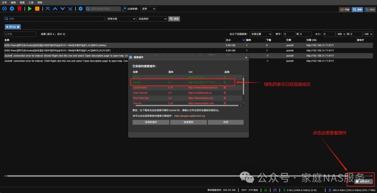The height and width of the screenshot is (193, 377).
Task: Click the green resume play icon
Action: [x=30, y=9]
